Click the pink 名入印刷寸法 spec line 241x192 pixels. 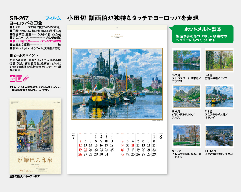click(35, 41)
